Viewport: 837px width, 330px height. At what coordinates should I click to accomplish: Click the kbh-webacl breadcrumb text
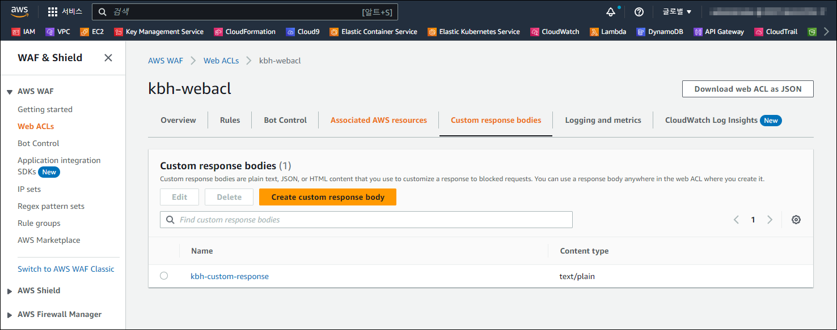point(280,61)
